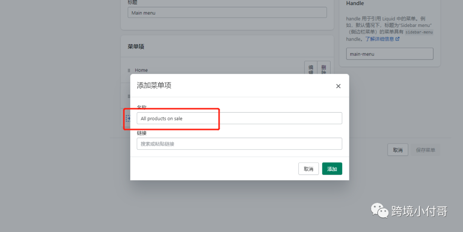Close the add menu item dialog
Screen dimensions: 463x232
pyautogui.click(x=338, y=86)
